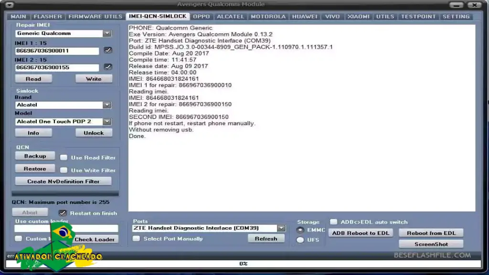Expand the Generic Qualcomm repair dropdown
The width and height of the screenshot is (489, 275).
107,33
